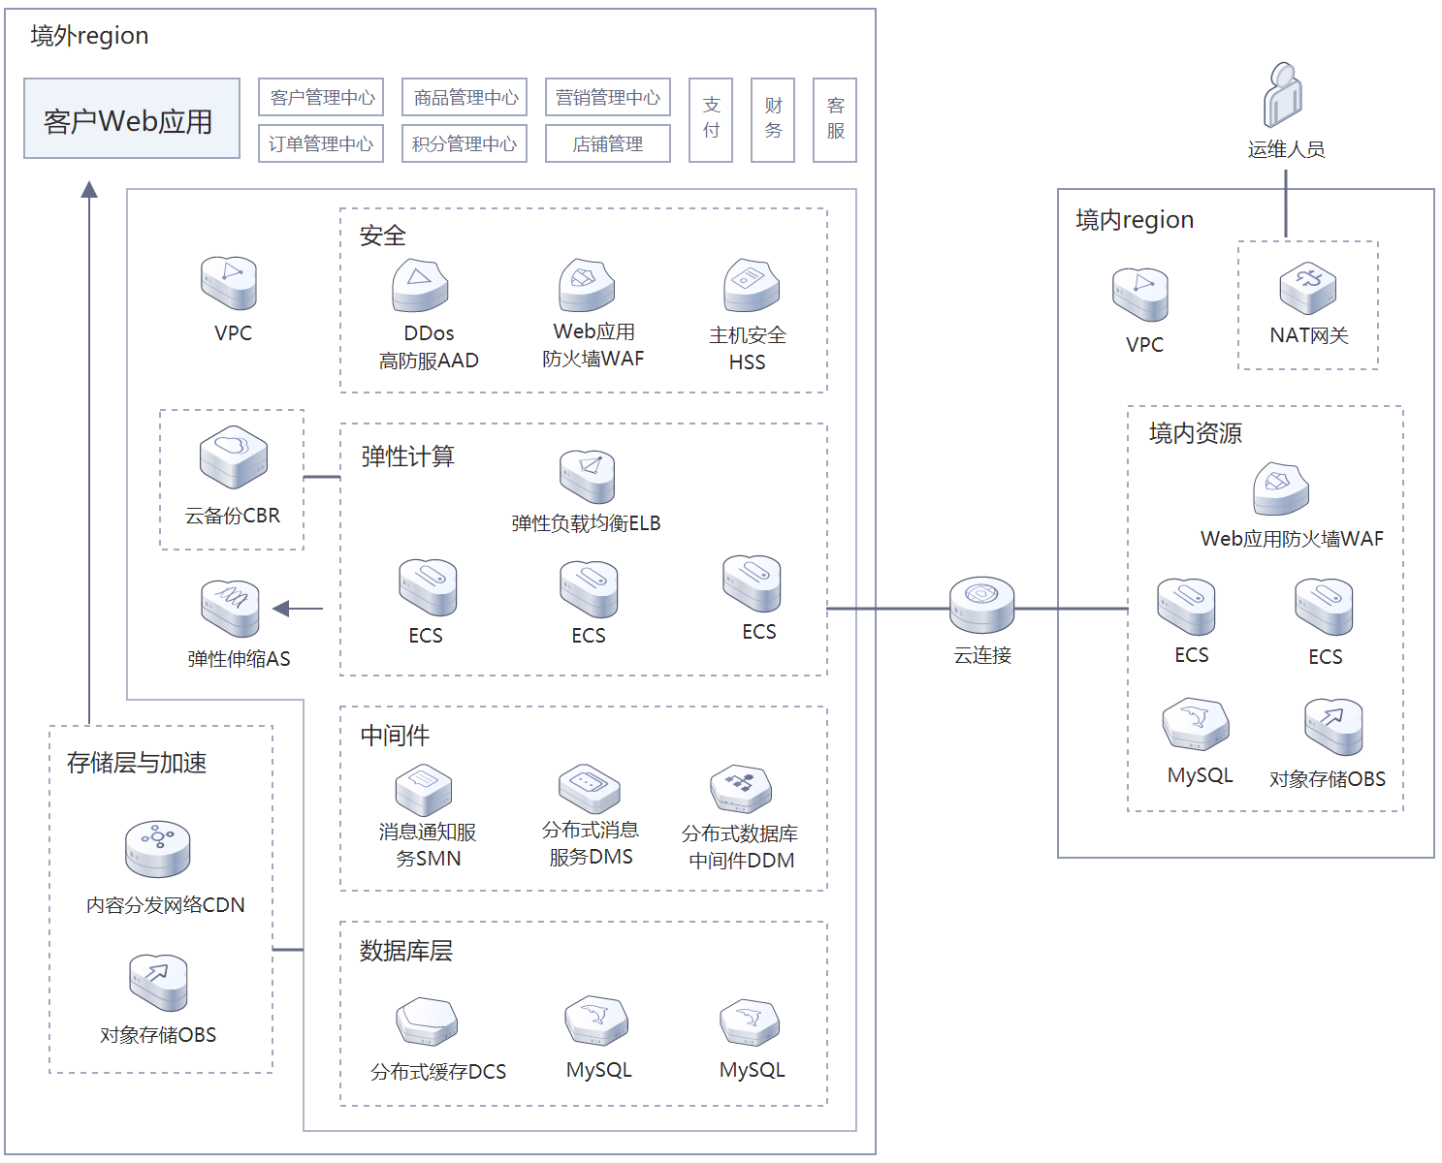Viewport: 1442px width, 1163px height.
Task: Click the 积分管理中心 box
Action: click(465, 143)
